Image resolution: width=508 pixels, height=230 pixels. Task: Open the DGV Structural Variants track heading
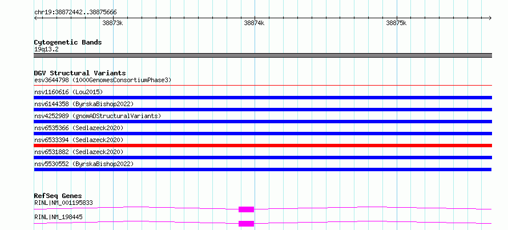point(80,73)
